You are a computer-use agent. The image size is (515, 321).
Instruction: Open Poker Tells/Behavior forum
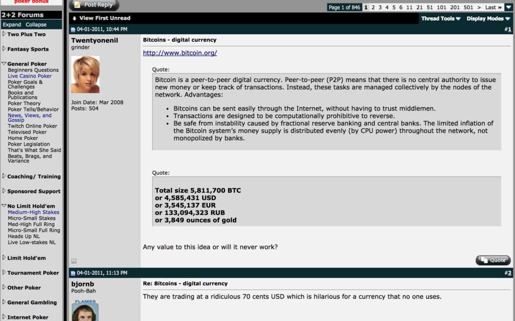[x=33, y=109]
